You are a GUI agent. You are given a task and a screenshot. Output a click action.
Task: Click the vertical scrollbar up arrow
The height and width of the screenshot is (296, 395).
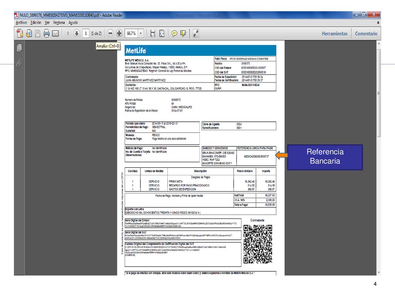point(379,44)
